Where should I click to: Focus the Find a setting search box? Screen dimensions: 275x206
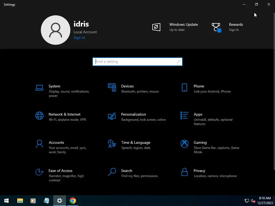point(137,62)
